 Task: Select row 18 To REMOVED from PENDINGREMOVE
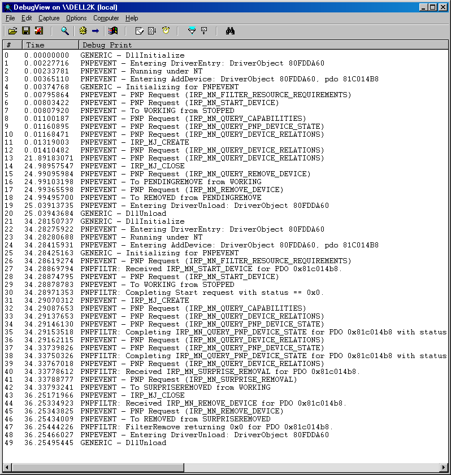(225, 198)
